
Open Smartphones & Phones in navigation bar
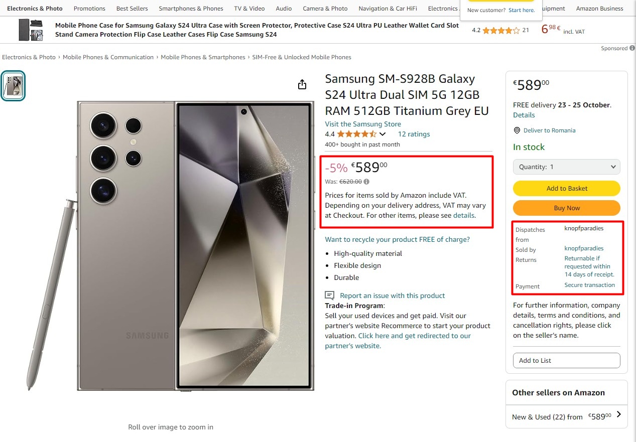[191, 9]
